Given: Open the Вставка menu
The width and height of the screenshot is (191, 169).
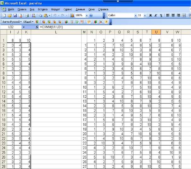Looking at the screenshot, I should coord(43,9).
